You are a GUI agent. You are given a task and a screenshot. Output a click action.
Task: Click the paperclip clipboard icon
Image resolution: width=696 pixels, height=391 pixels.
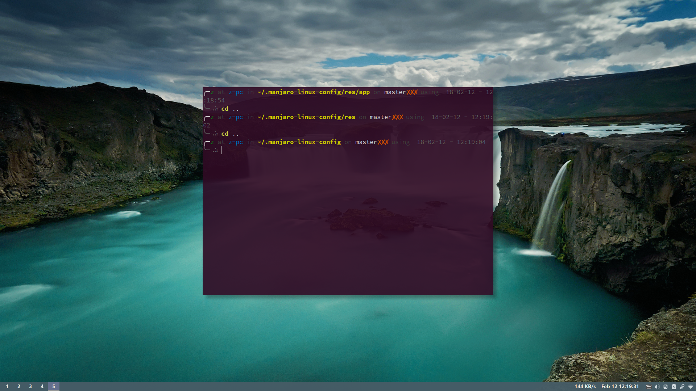click(682, 387)
